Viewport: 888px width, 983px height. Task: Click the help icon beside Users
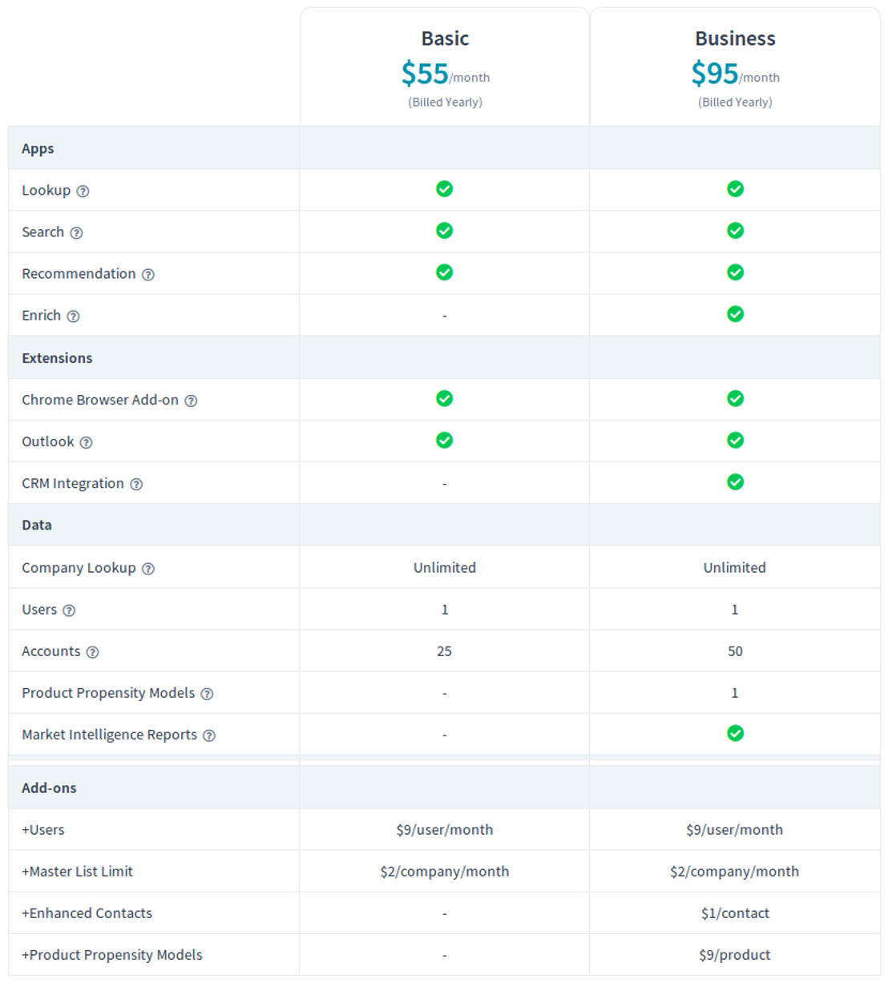click(x=69, y=610)
